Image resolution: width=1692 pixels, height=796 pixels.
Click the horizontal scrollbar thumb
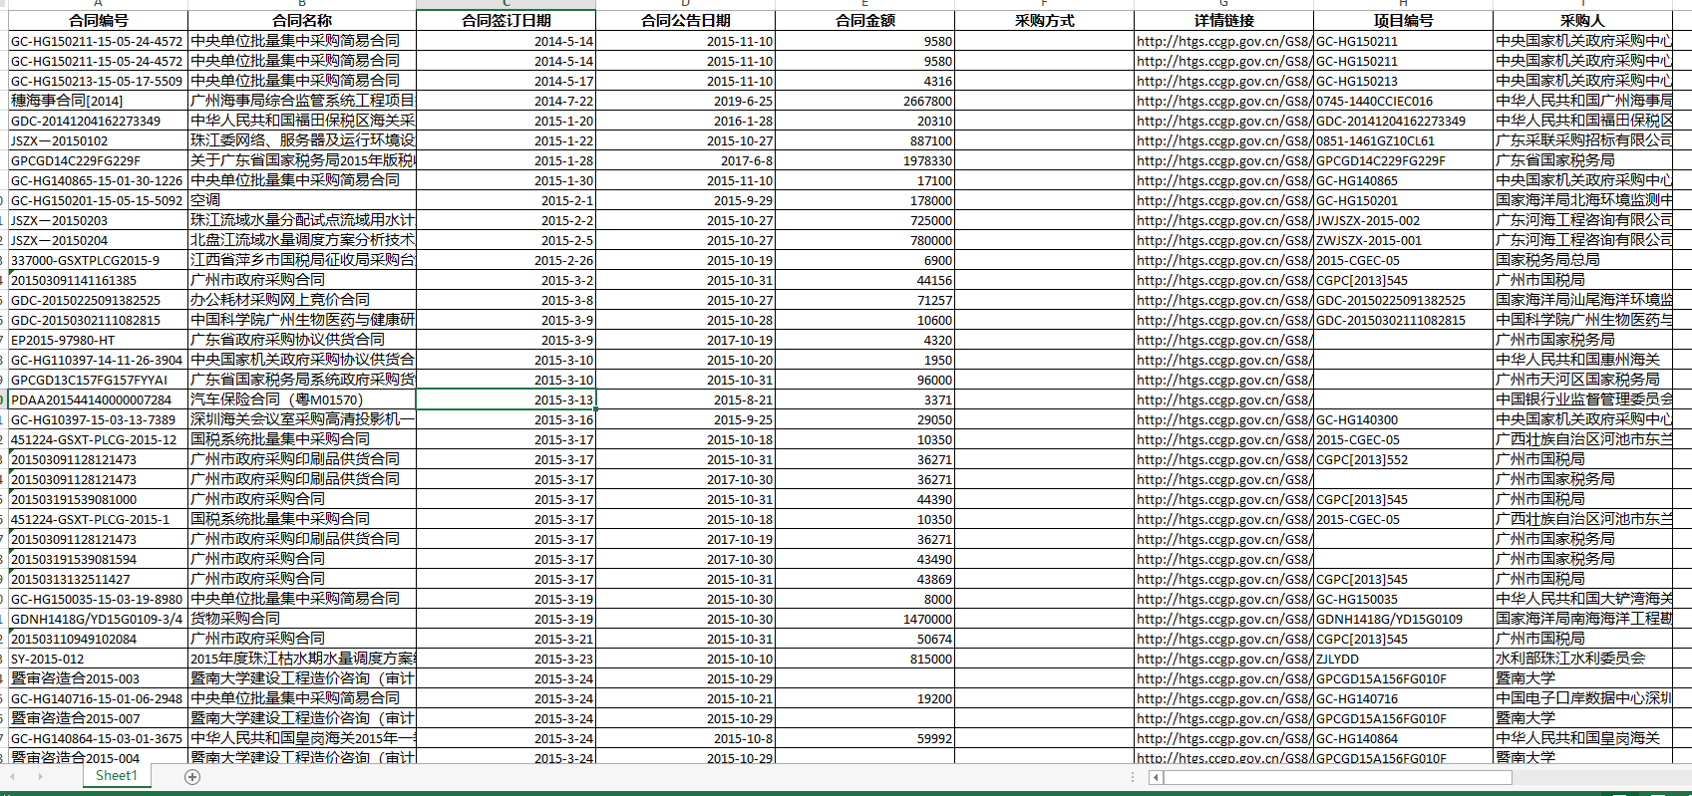1336,777
